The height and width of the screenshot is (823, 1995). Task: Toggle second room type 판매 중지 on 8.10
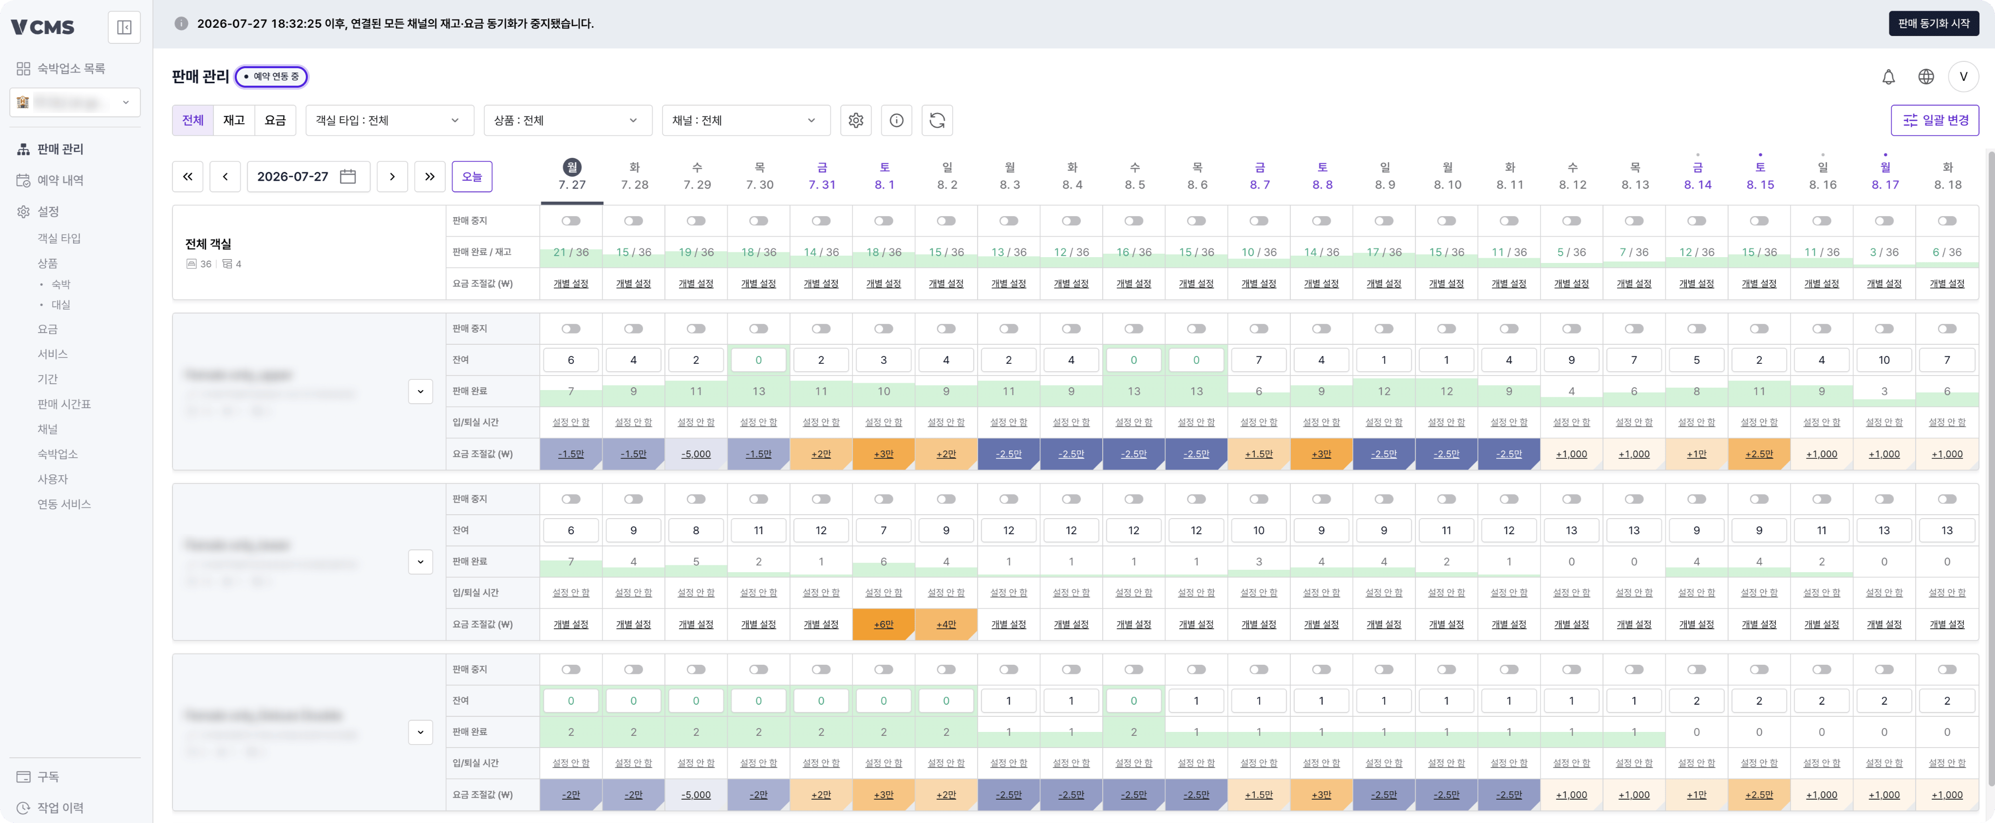[1447, 499]
